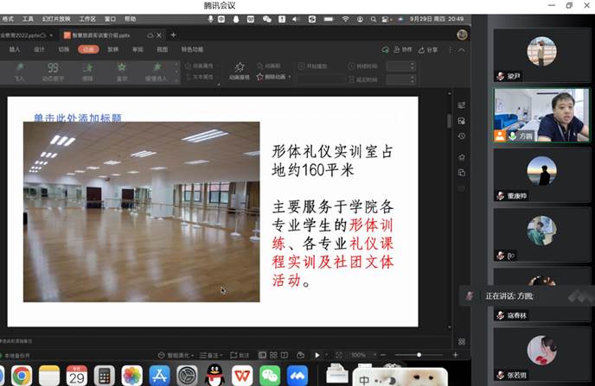Image resolution: width=595 pixels, height=386 pixels.
Task: Select the dance studio photo on slide
Action: pyautogui.click(x=142, y=212)
